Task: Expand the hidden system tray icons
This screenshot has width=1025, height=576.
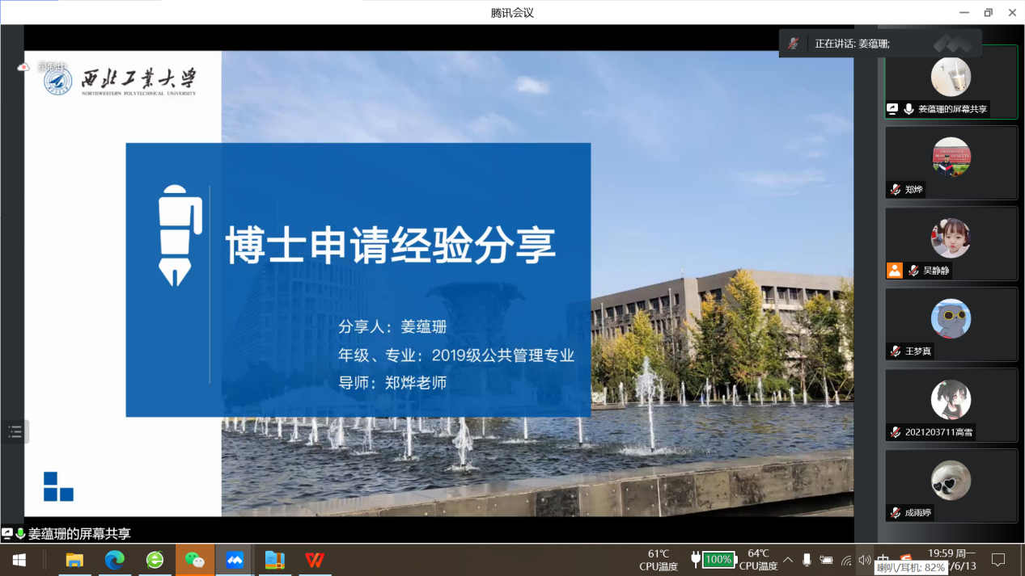Action: [788, 560]
